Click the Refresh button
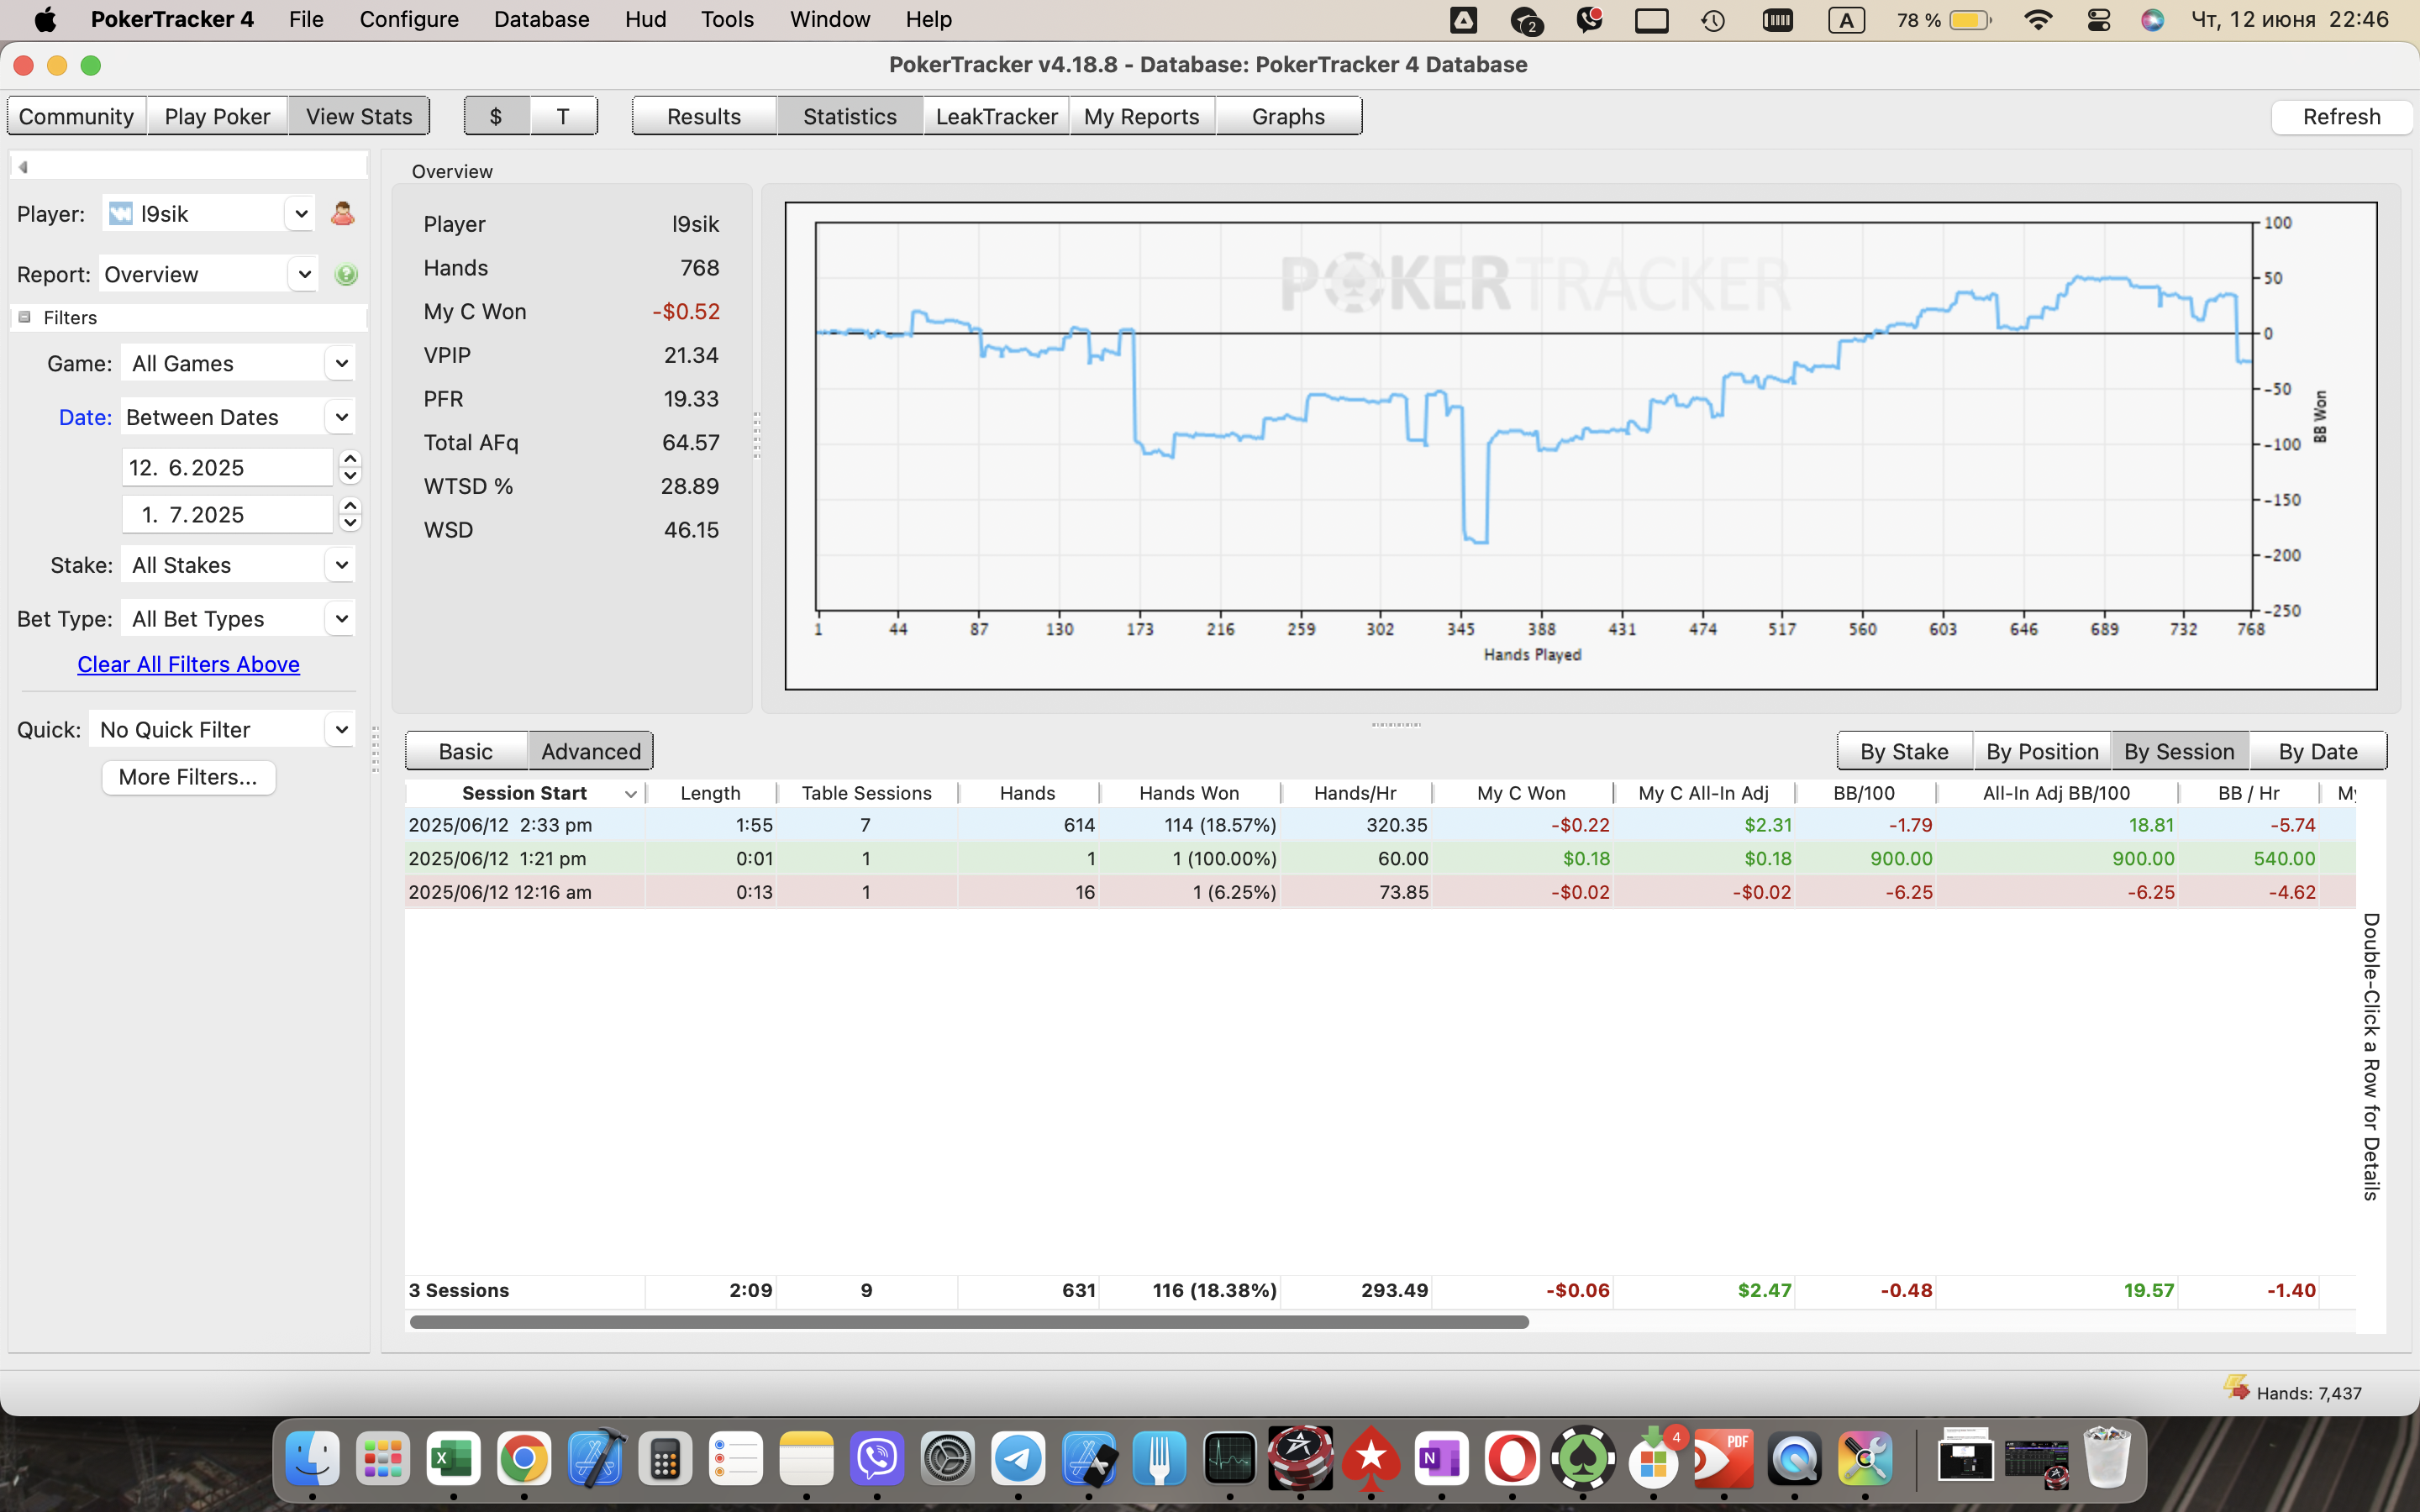Screen dimensions: 2420x1512 2341,116
